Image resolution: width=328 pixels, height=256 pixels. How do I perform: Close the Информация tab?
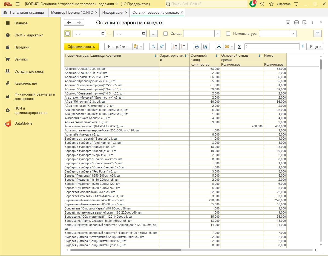tap(126, 13)
